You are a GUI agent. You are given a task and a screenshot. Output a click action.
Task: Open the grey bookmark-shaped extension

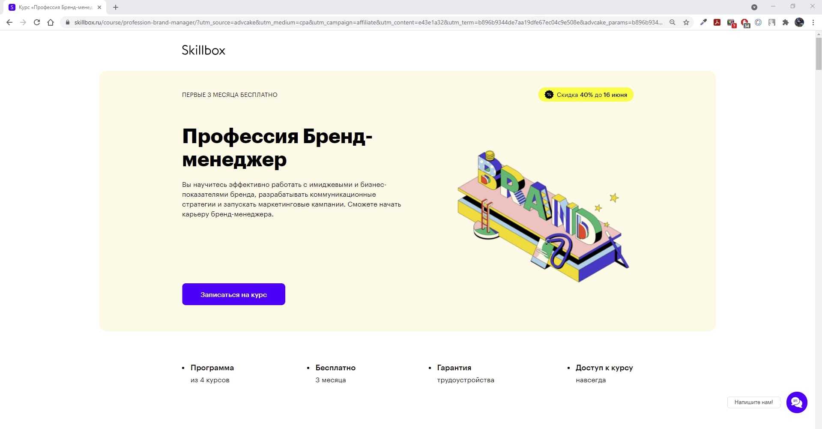[x=772, y=22]
